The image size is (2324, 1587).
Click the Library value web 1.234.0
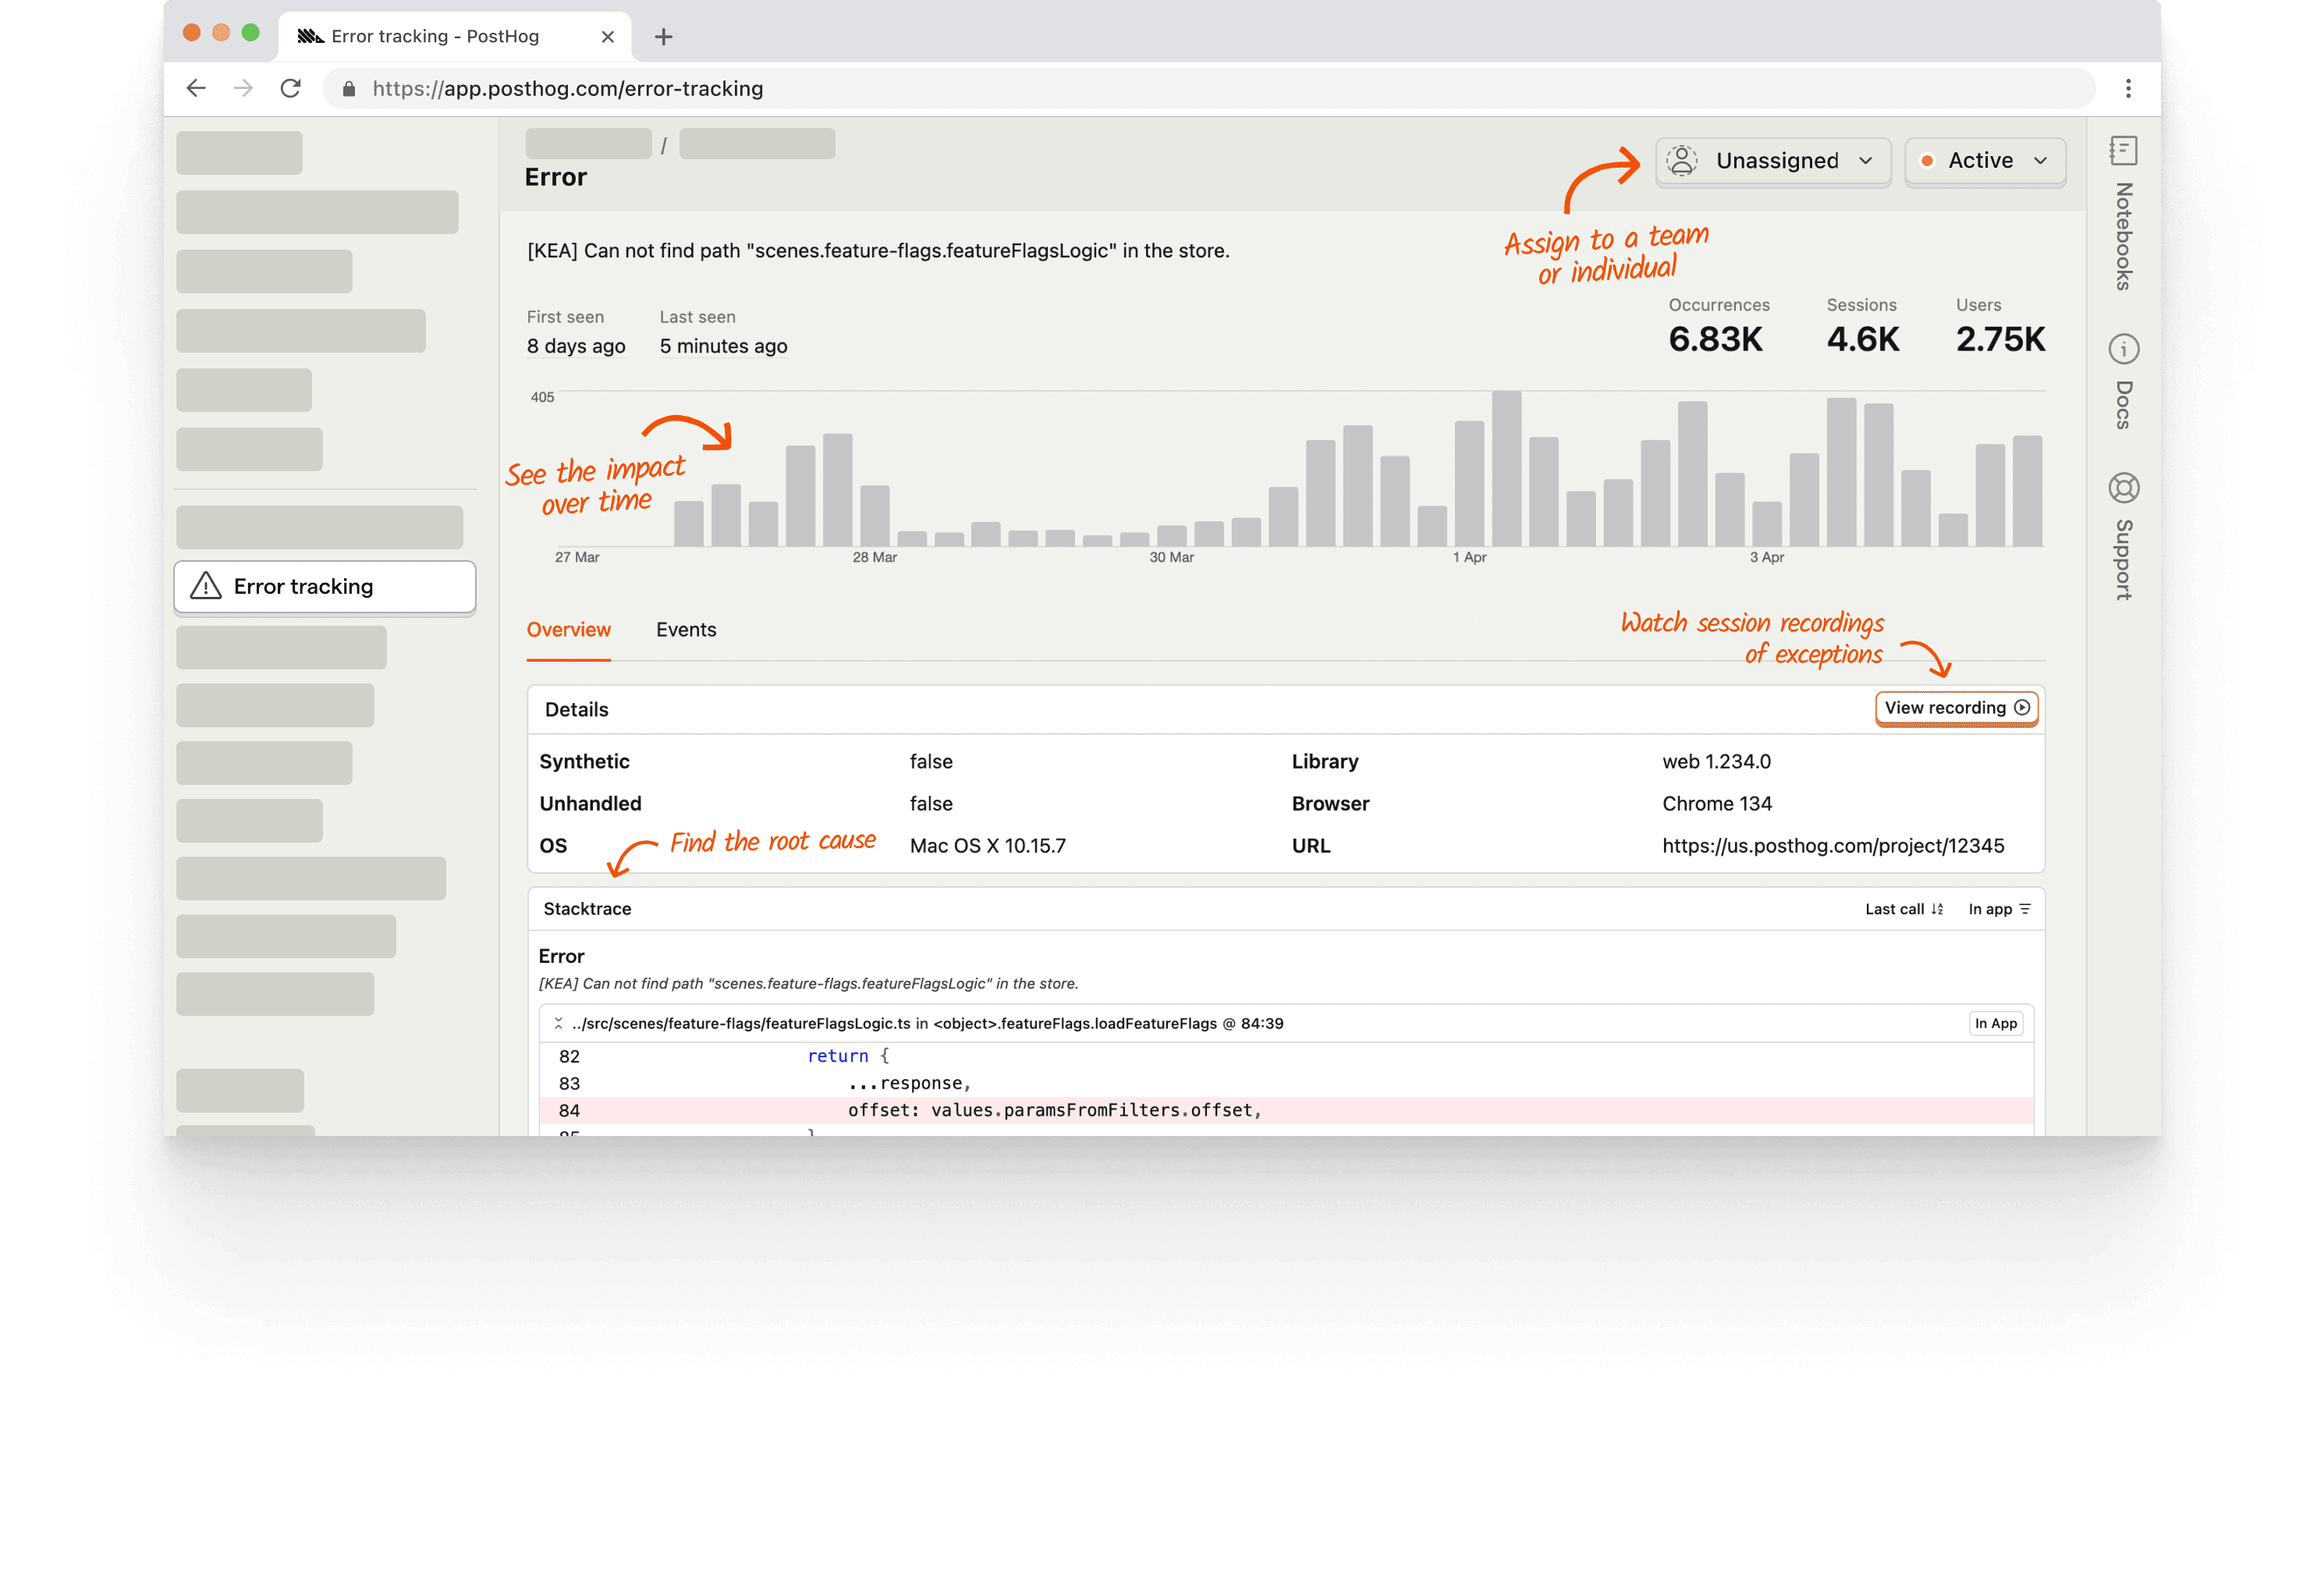pos(1716,762)
